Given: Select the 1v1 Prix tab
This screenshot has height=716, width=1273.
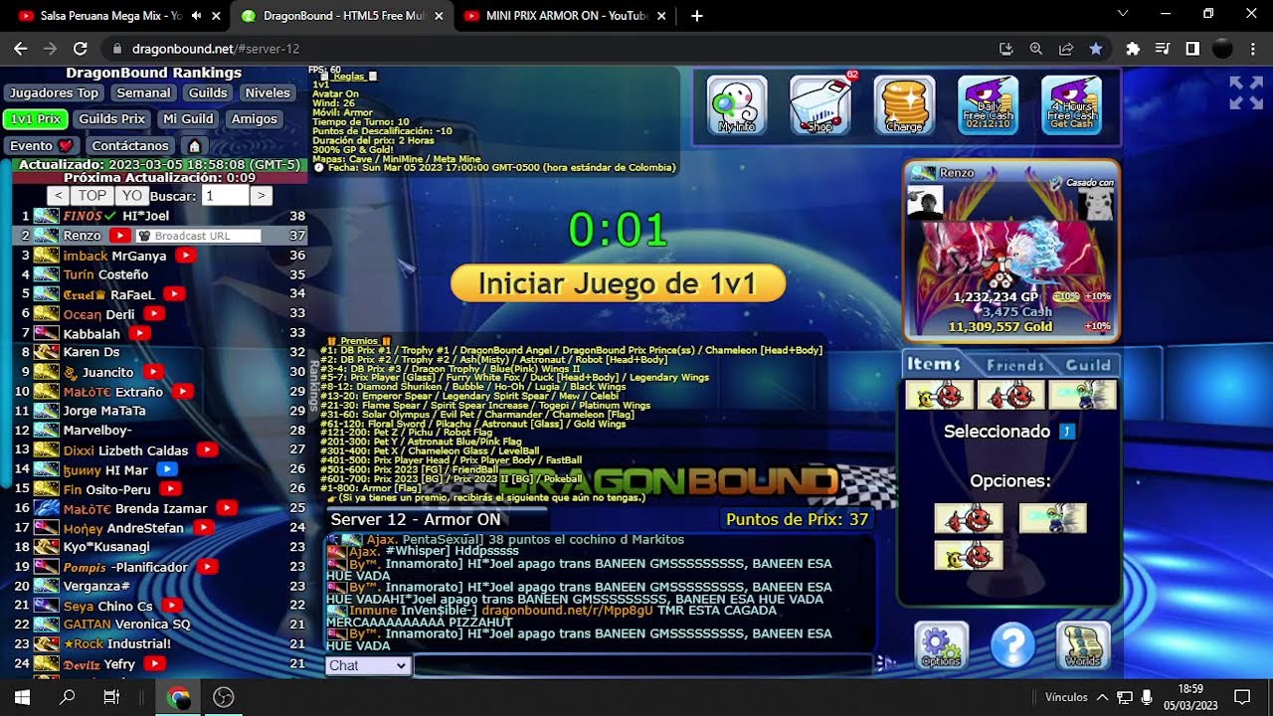Looking at the screenshot, I should [x=36, y=118].
